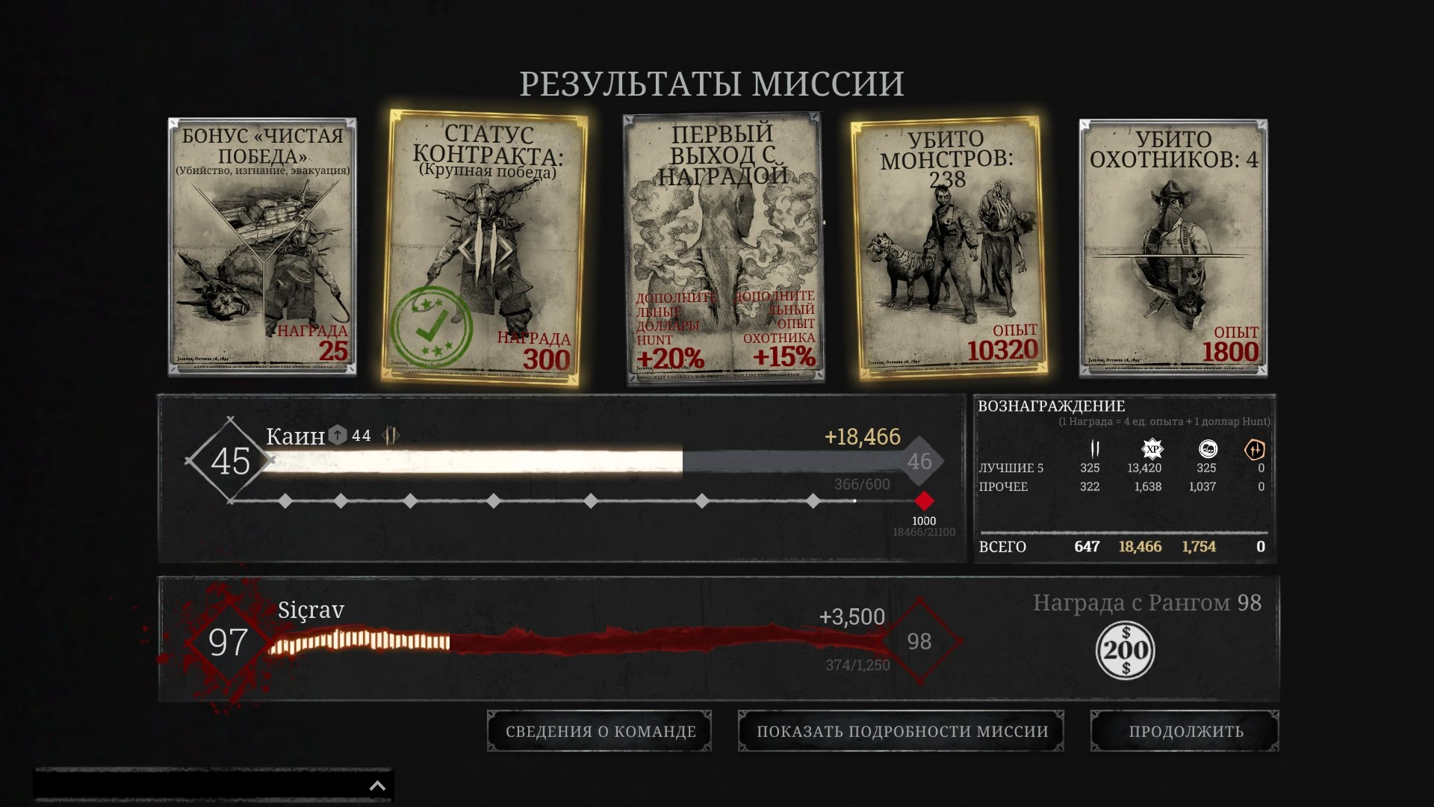Image resolution: width=1434 pixels, height=807 pixels.
Task: Click the 'Продолжить' continue button
Action: [1185, 731]
